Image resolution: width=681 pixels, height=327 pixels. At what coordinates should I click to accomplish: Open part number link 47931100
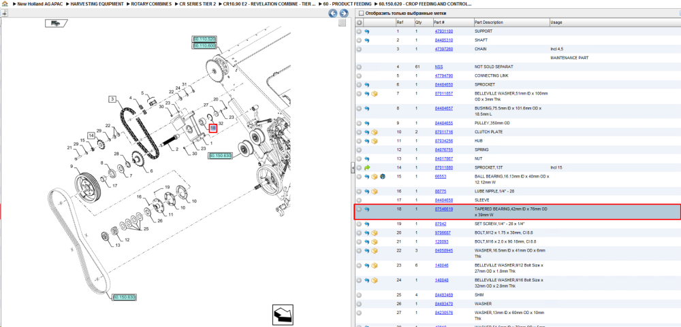[x=444, y=31]
